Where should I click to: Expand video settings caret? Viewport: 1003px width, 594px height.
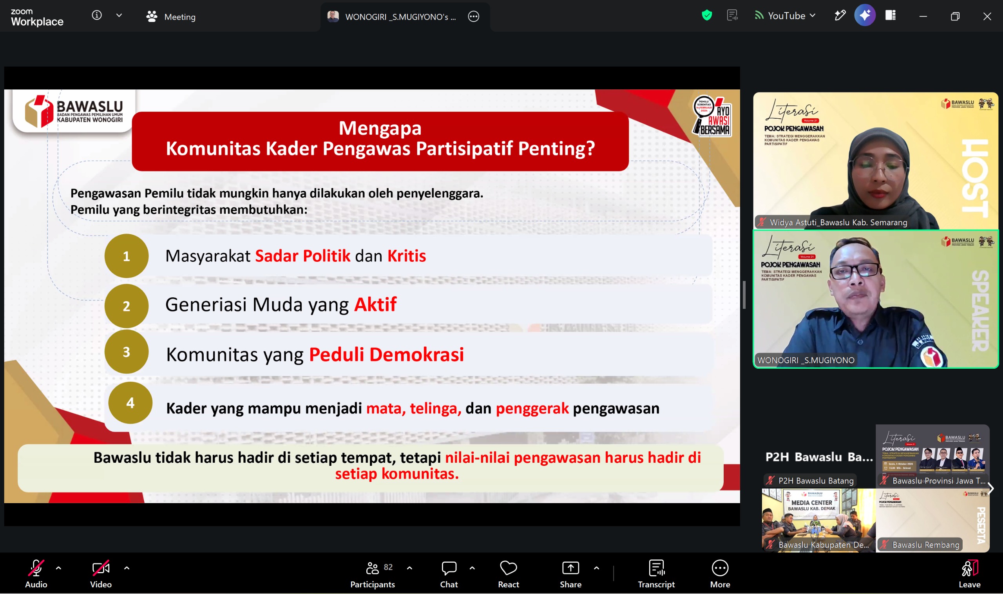(127, 568)
